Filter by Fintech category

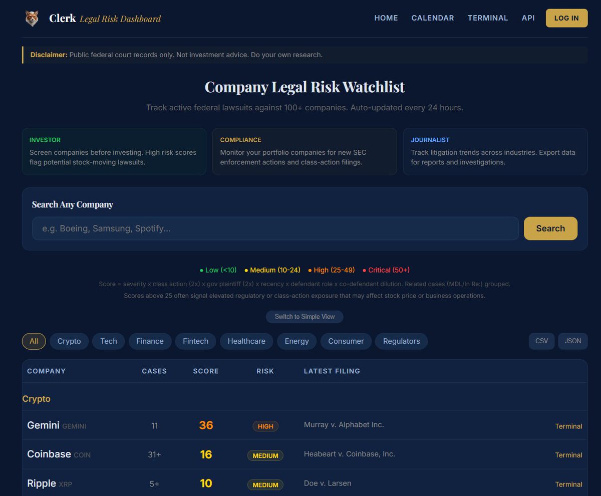[195, 341]
